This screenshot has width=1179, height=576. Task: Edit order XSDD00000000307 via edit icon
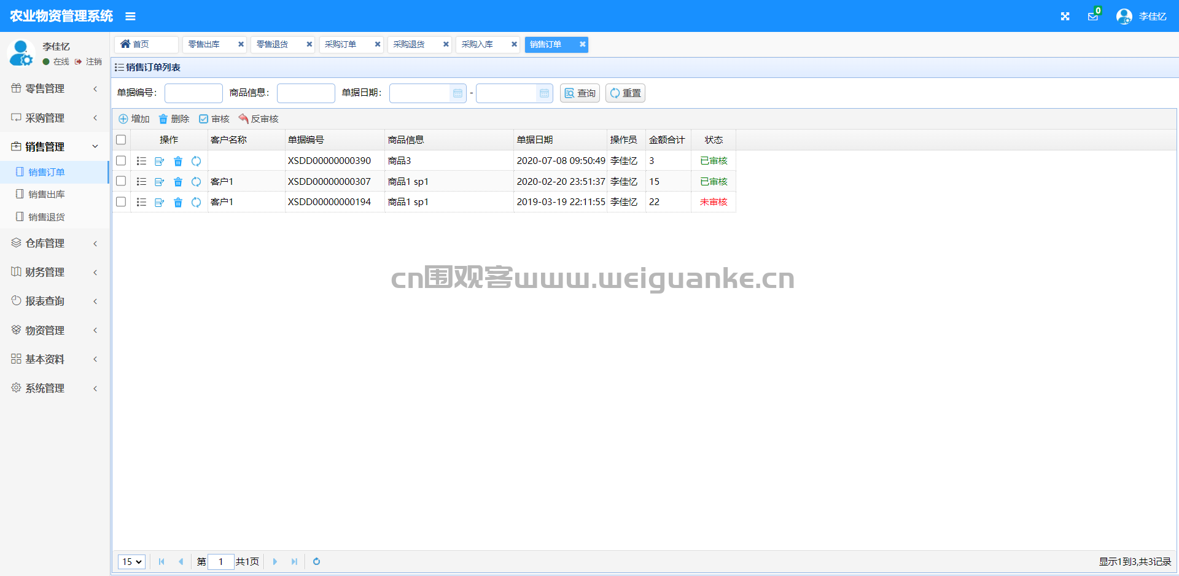[160, 182]
